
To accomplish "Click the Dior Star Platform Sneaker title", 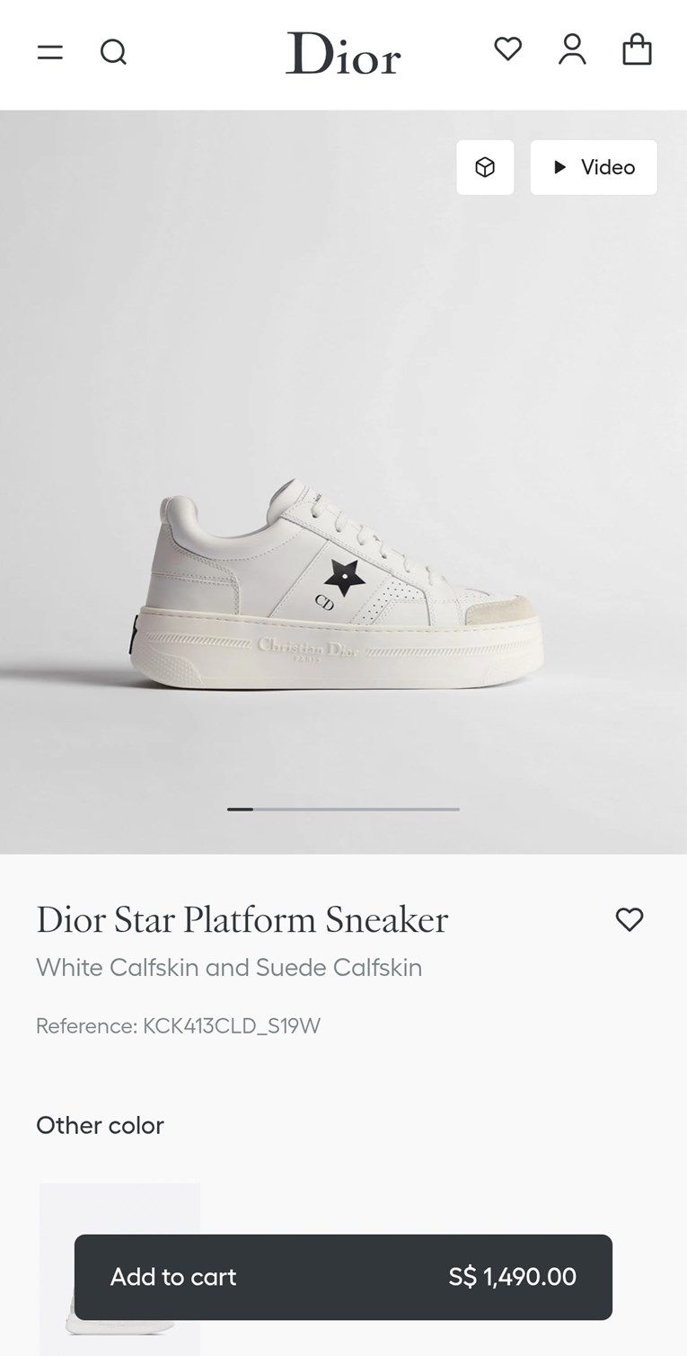I will (242, 920).
